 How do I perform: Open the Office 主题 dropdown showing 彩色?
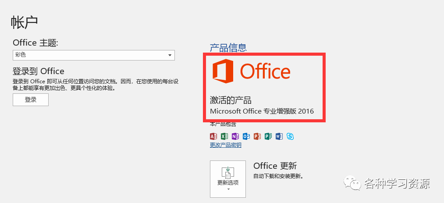pos(94,55)
